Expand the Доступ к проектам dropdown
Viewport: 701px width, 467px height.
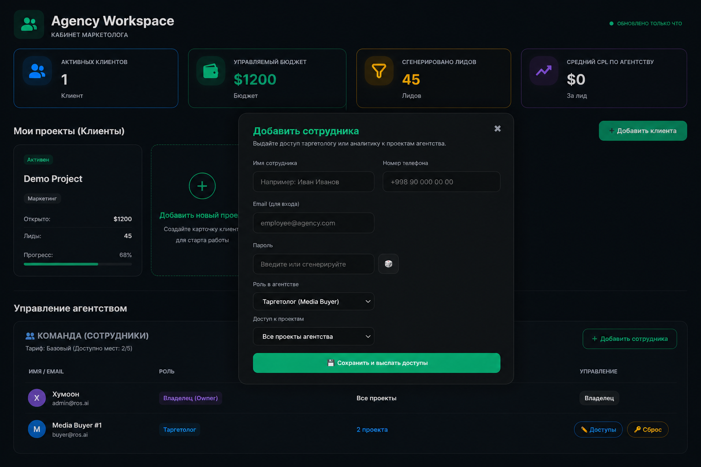click(x=314, y=337)
